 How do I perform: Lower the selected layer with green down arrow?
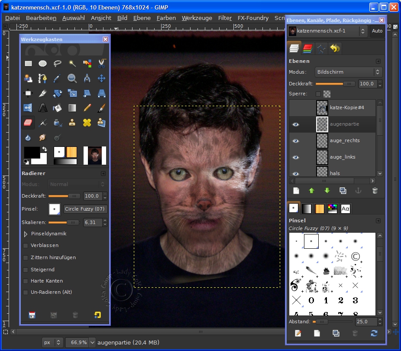[x=327, y=191]
